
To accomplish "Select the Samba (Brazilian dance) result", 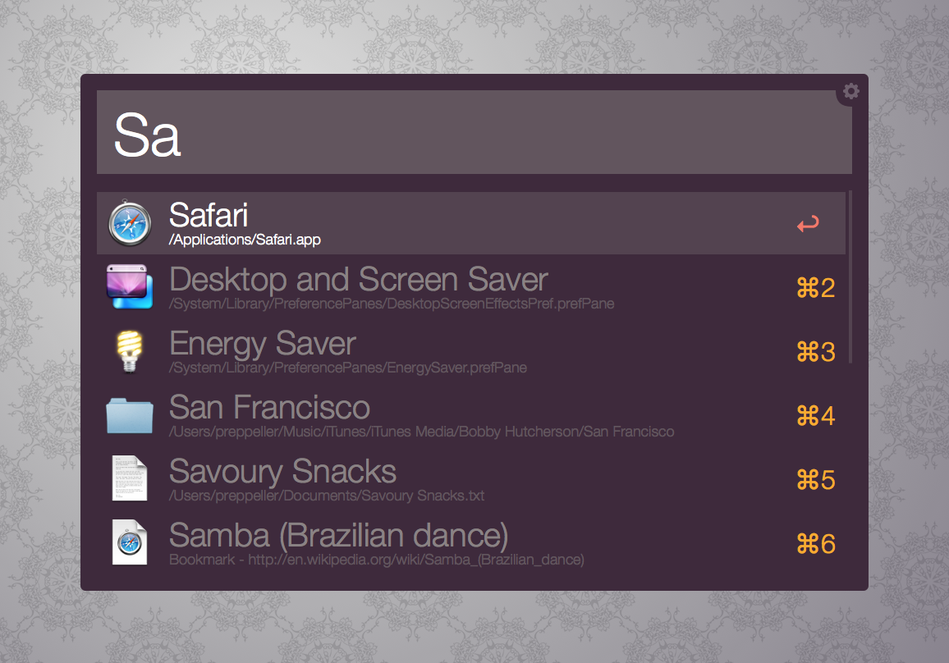I will click(x=338, y=536).
